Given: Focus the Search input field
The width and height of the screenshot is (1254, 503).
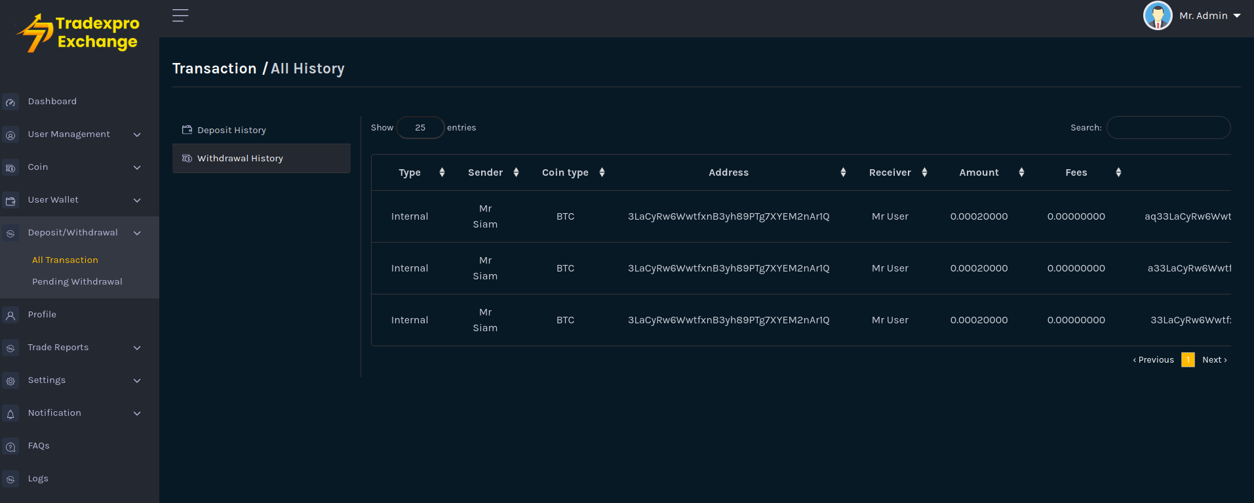Looking at the screenshot, I should point(1168,128).
